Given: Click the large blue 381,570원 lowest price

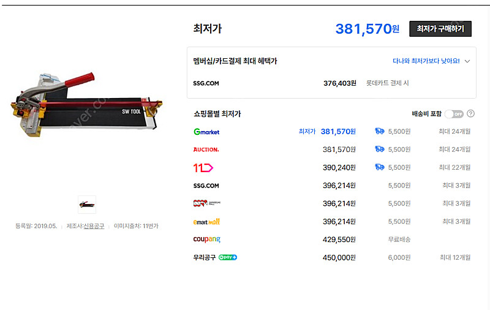Looking at the screenshot, I should (x=367, y=29).
